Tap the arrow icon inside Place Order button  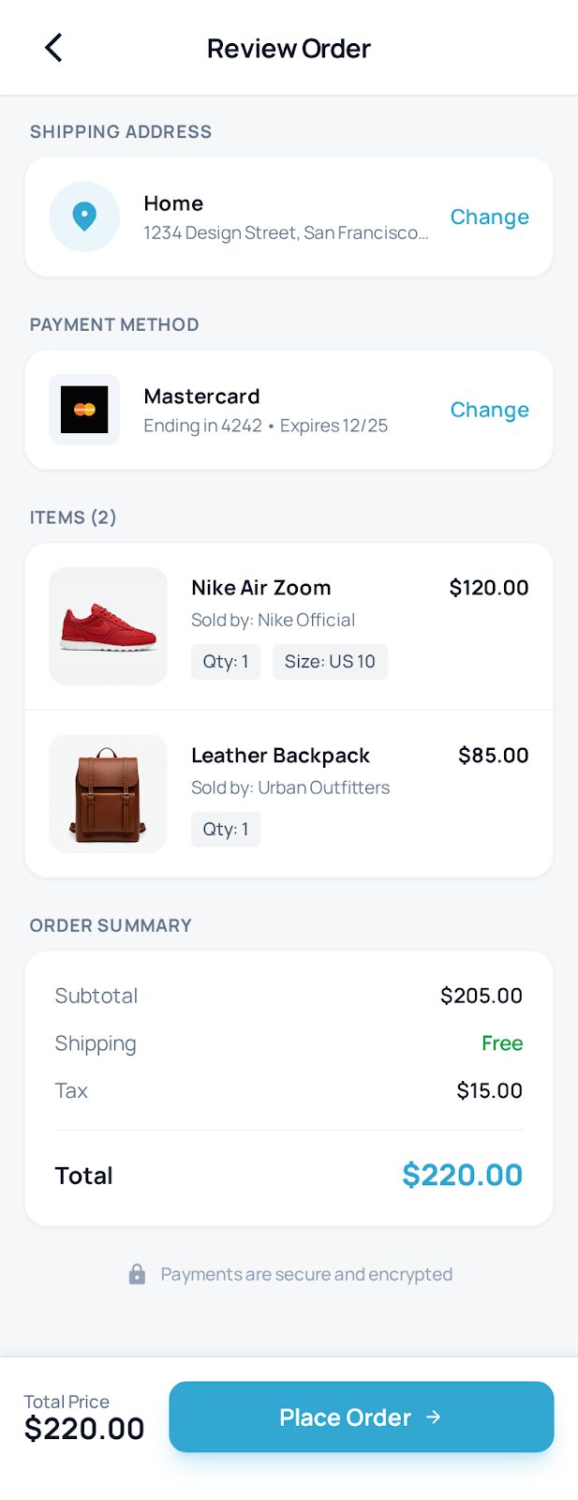click(x=435, y=1417)
